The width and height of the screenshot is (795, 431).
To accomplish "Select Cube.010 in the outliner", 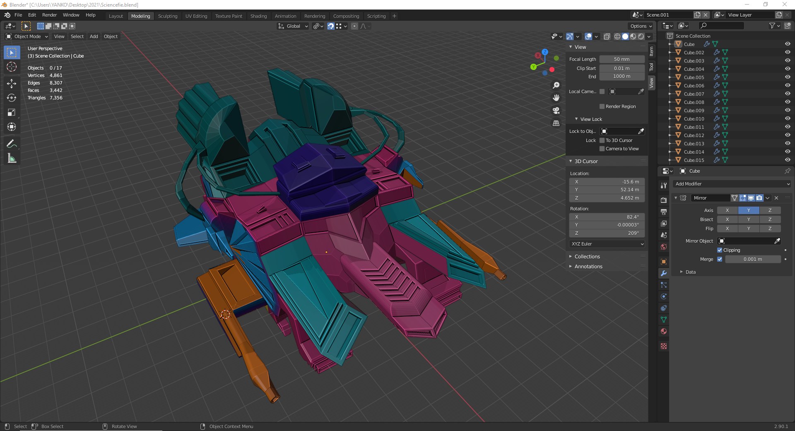I will tap(694, 119).
